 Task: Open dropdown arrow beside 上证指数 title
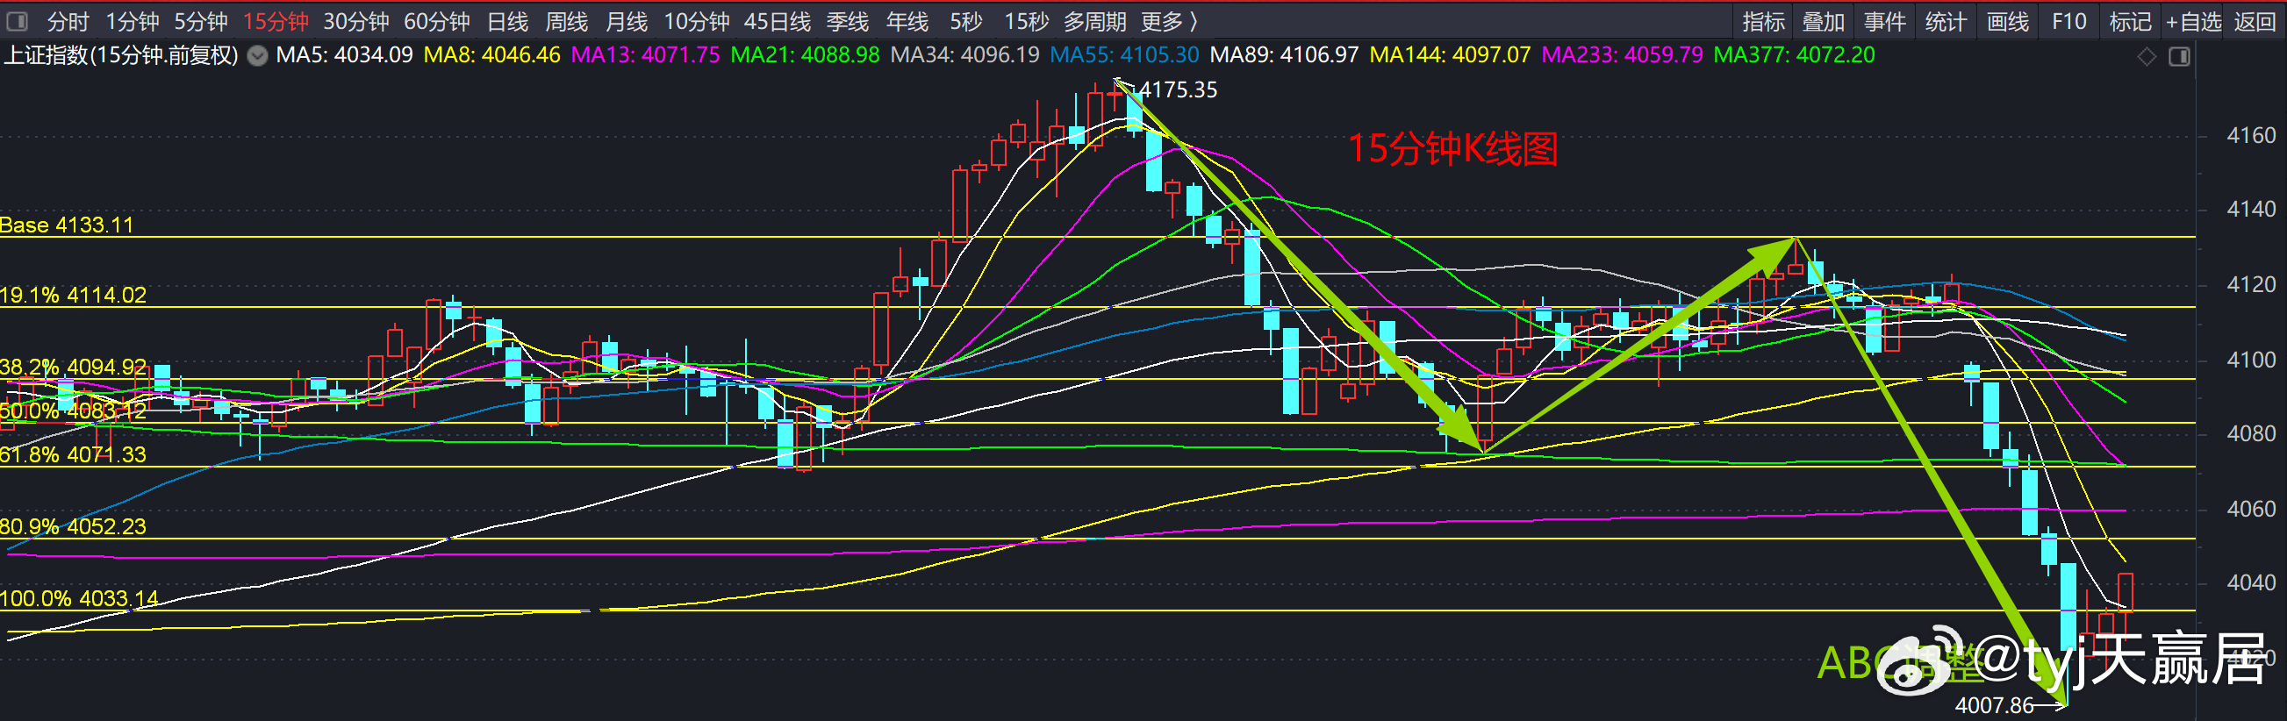point(257,56)
